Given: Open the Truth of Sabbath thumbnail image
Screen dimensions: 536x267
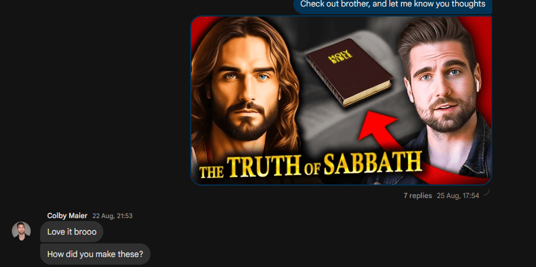Looking at the screenshot, I should pyautogui.click(x=341, y=100).
